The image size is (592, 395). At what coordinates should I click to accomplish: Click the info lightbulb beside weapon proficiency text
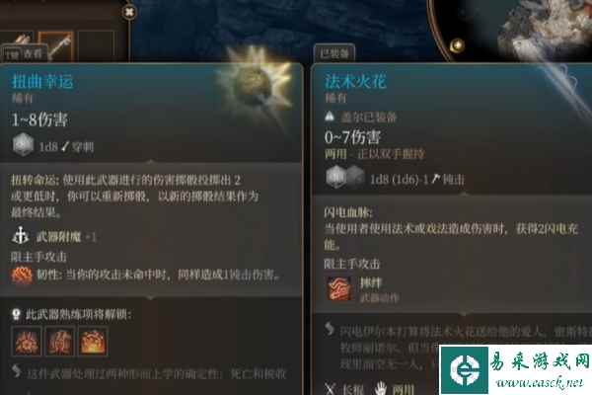[16, 314]
